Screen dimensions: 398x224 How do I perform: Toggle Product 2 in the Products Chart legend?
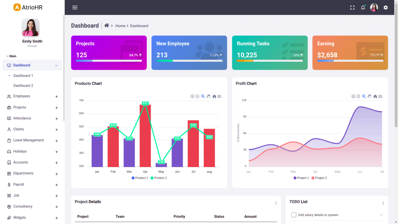[x=159, y=178]
